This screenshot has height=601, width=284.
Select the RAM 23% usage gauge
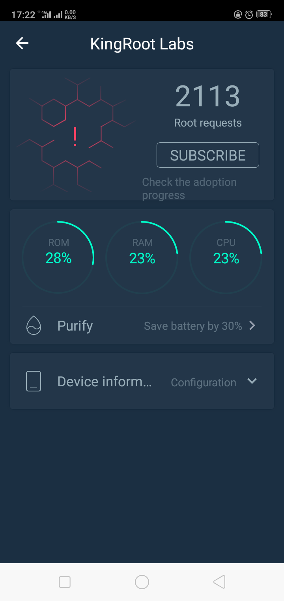pyautogui.click(x=142, y=257)
